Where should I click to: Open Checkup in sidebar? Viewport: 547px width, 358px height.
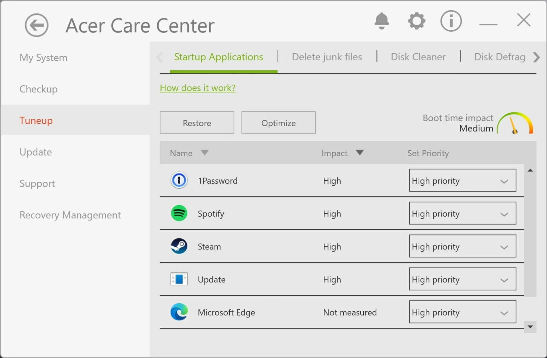[x=38, y=89]
